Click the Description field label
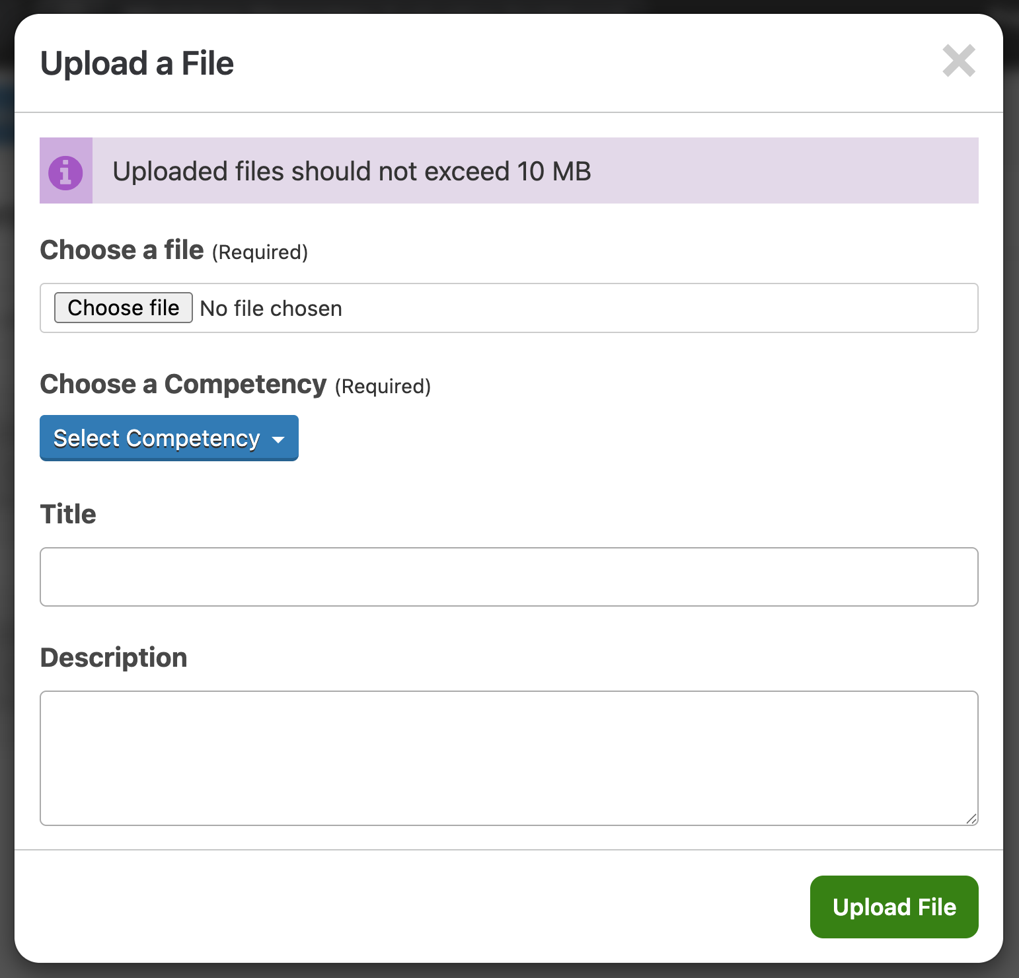 (x=114, y=658)
